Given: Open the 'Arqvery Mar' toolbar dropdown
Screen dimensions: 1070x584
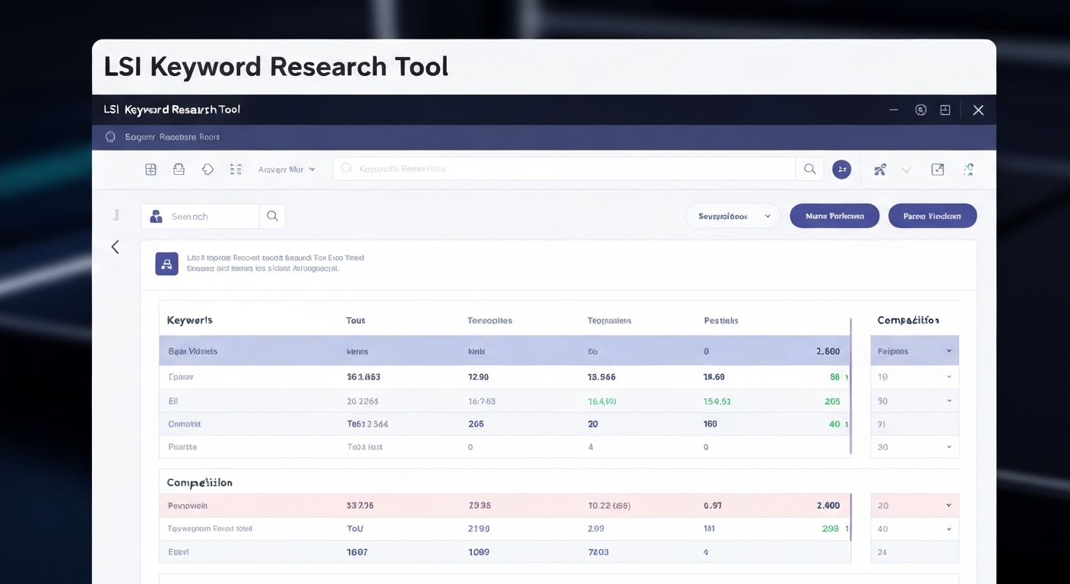Looking at the screenshot, I should 287,169.
